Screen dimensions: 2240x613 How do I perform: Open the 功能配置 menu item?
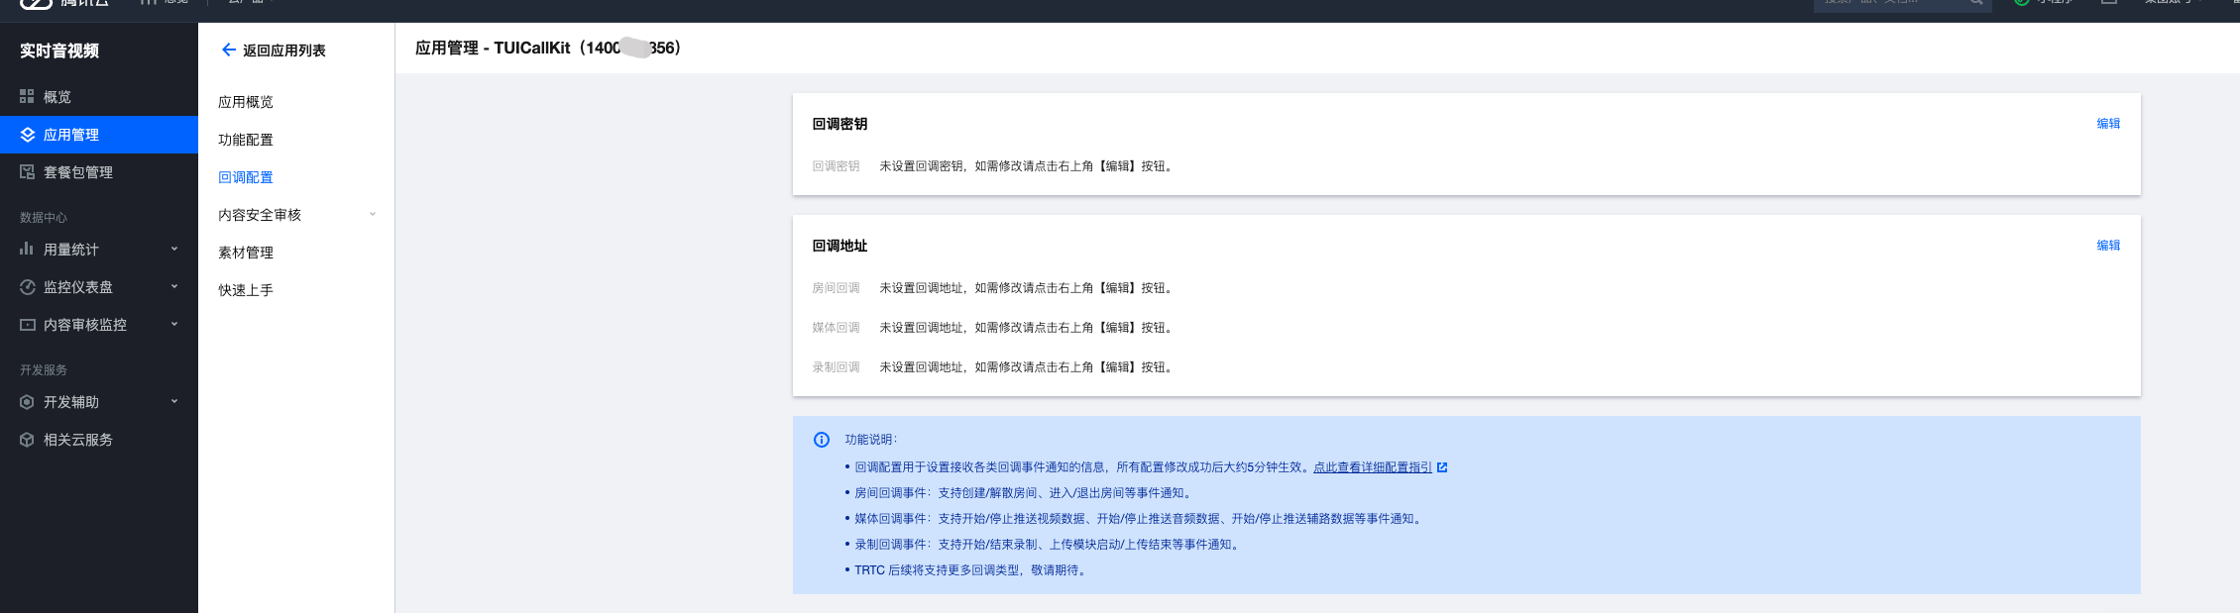[246, 140]
